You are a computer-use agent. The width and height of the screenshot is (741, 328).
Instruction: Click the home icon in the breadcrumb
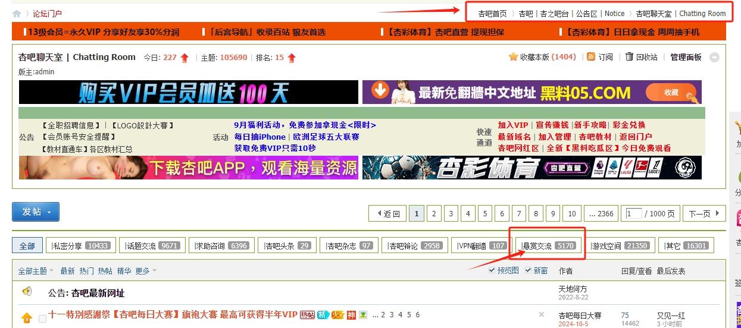coord(17,14)
